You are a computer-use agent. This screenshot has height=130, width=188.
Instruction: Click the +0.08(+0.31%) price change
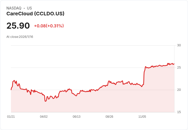[x=49, y=26]
